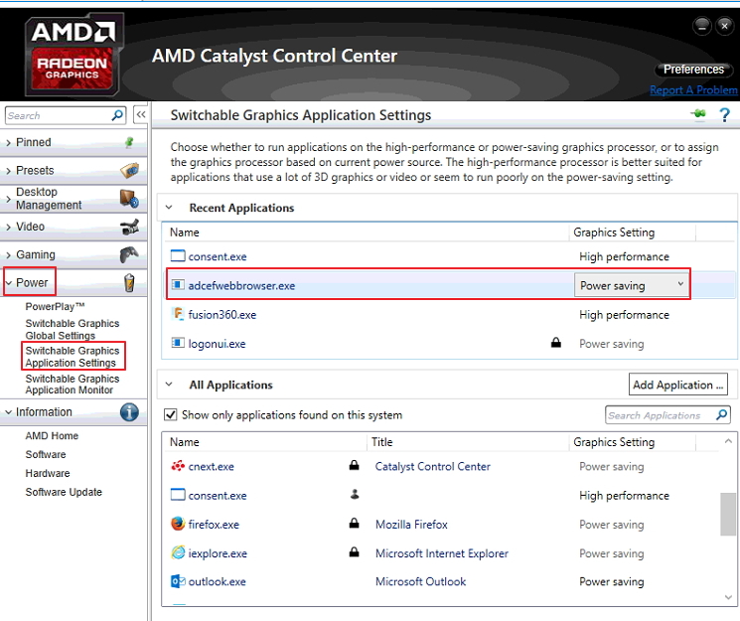Click the cnext.exe red icon
740x621 pixels.
pyautogui.click(x=178, y=466)
